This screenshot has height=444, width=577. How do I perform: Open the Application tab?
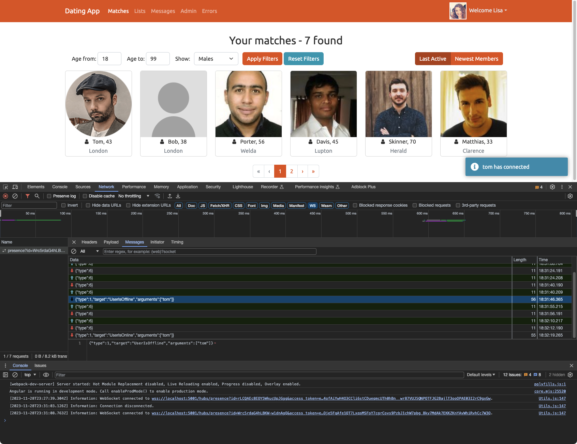[187, 187]
